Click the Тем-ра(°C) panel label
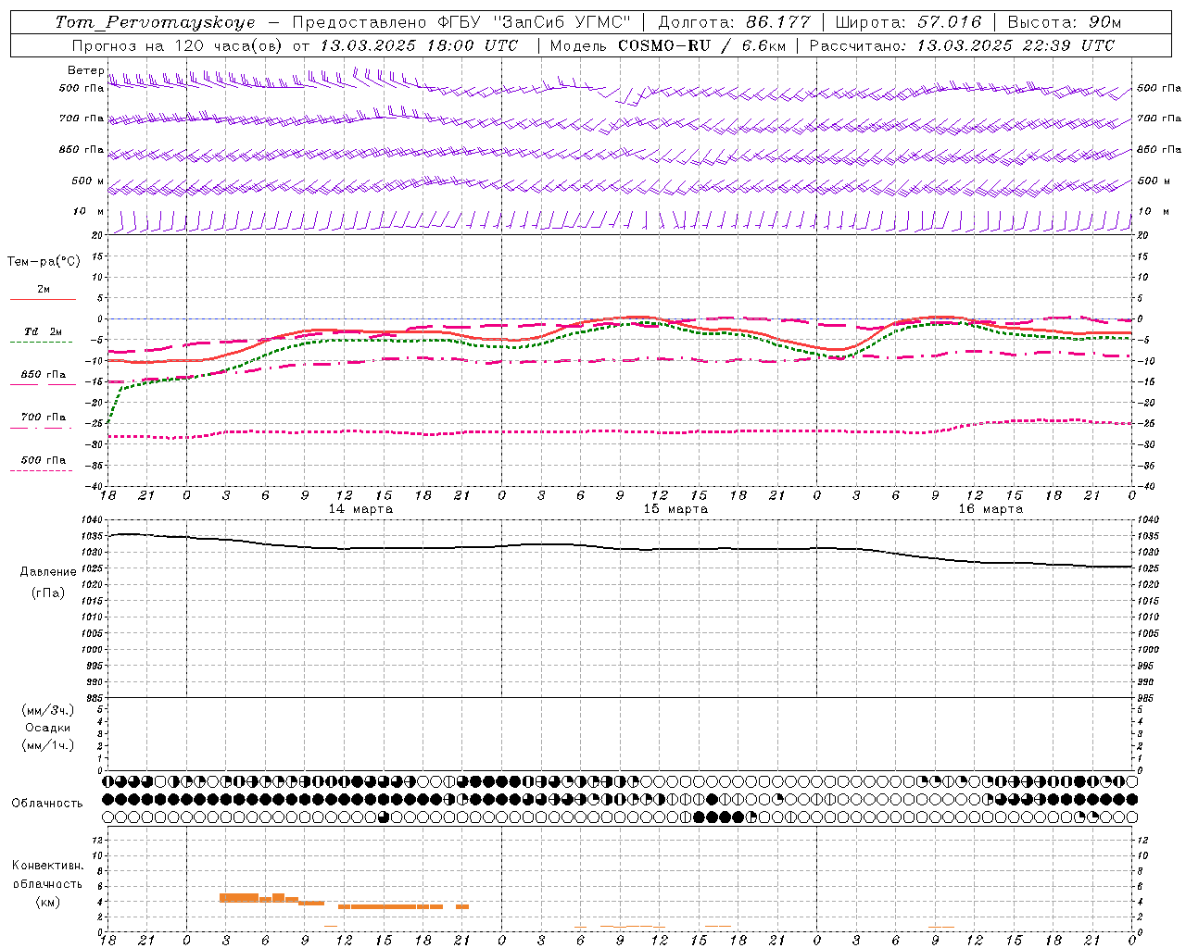The image size is (1186, 948). (x=44, y=262)
